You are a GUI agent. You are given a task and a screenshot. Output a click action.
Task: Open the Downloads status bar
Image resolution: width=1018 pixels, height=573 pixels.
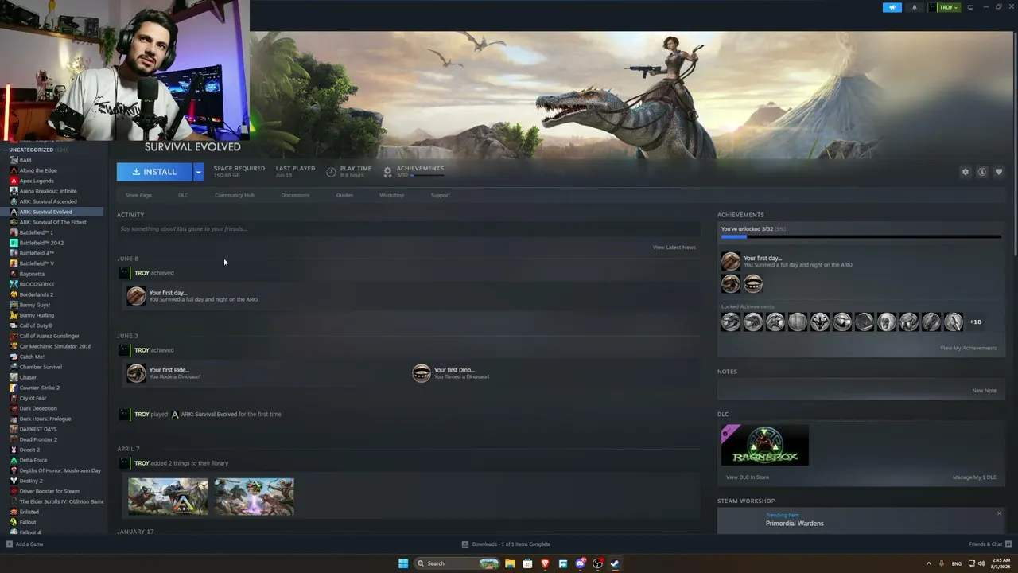pyautogui.click(x=507, y=544)
